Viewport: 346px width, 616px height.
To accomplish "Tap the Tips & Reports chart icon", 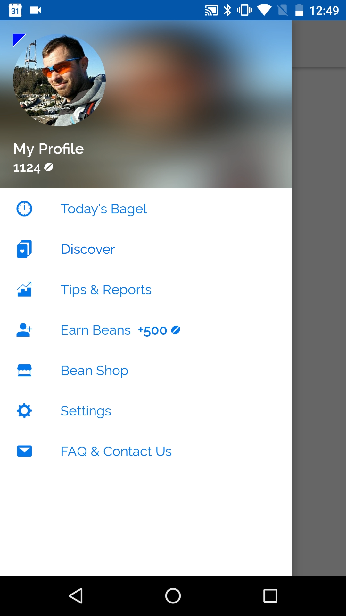I will coord(24,289).
